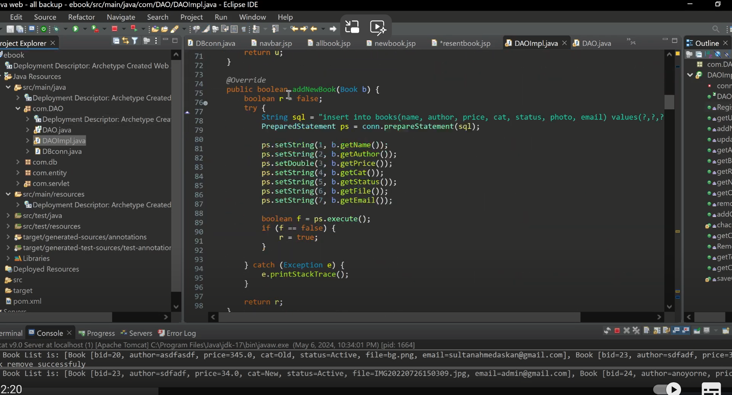Open the Error Log tab

(x=177, y=333)
